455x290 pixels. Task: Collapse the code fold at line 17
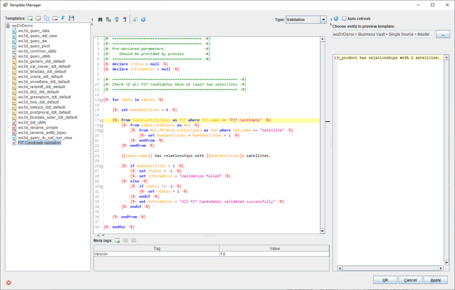(101, 120)
